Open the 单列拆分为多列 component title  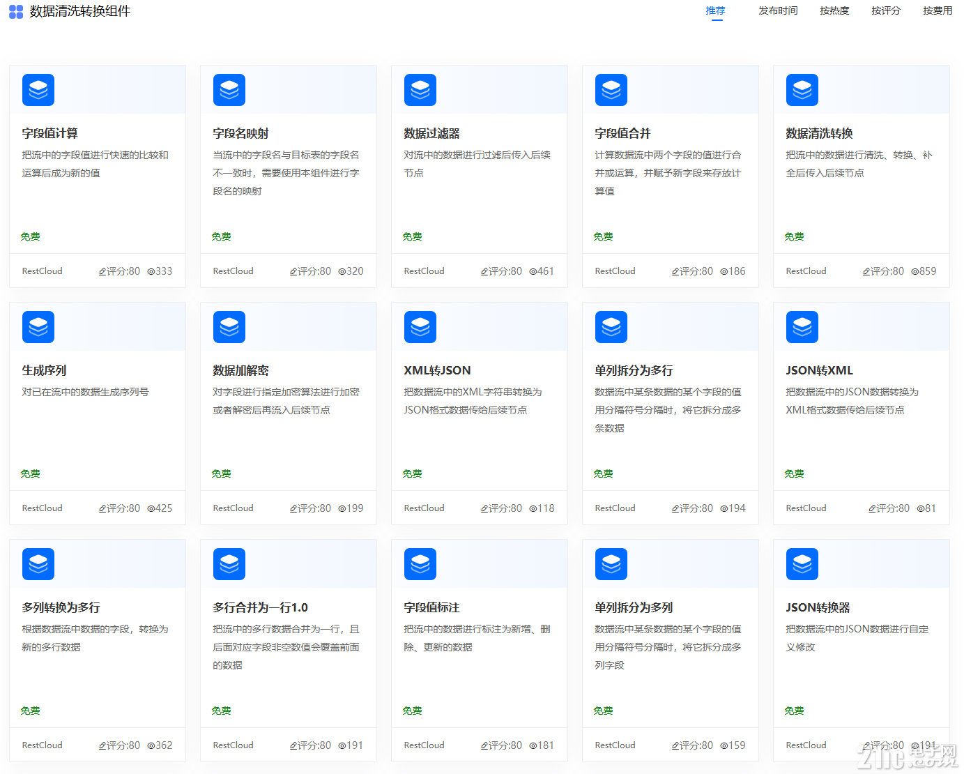(634, 607)
